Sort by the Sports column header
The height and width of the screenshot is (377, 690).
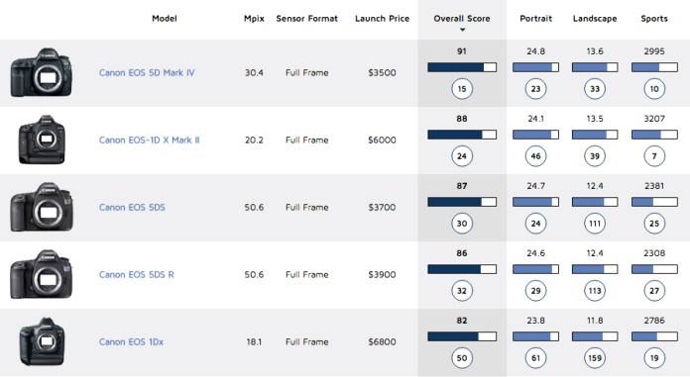point(654,19)
